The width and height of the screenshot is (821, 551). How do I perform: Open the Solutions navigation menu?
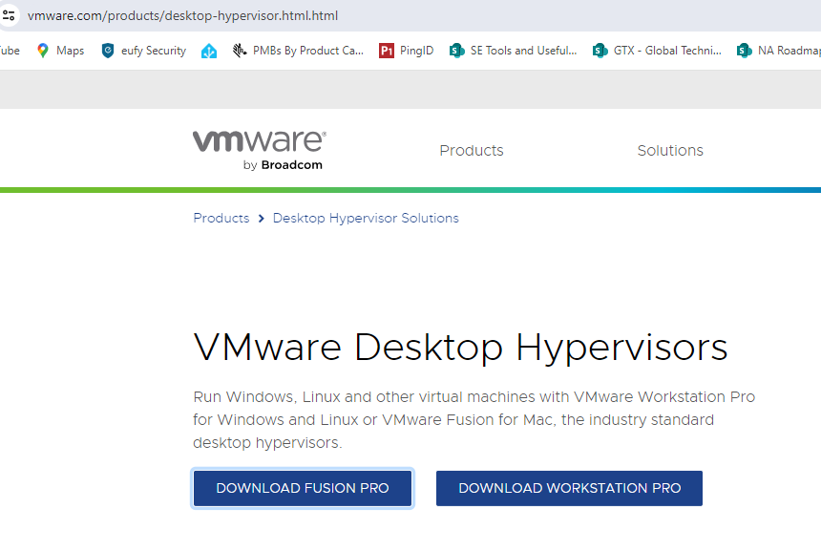pos(670,150)
